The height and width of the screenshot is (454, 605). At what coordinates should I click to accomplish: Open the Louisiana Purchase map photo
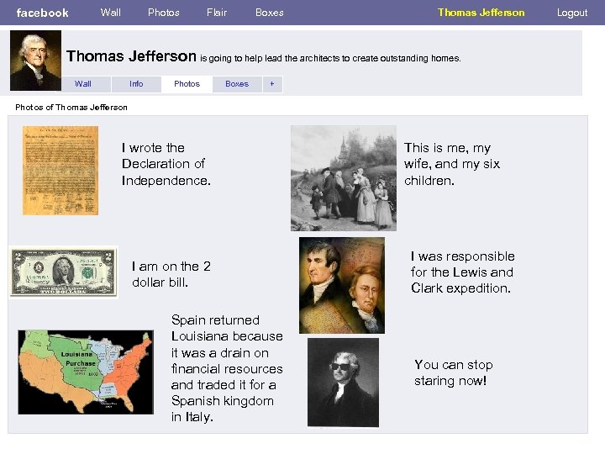tap(86, 372)
